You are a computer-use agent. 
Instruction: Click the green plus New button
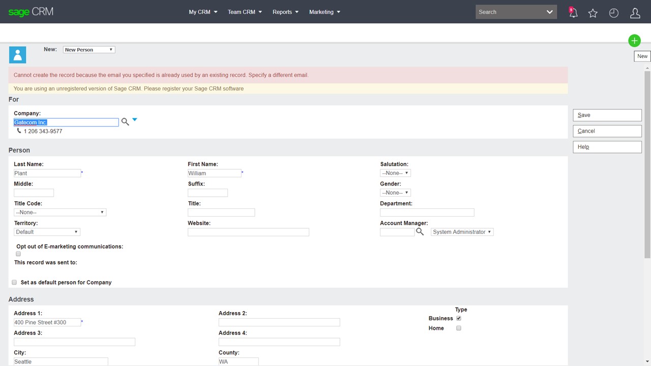tap(634, 41)
